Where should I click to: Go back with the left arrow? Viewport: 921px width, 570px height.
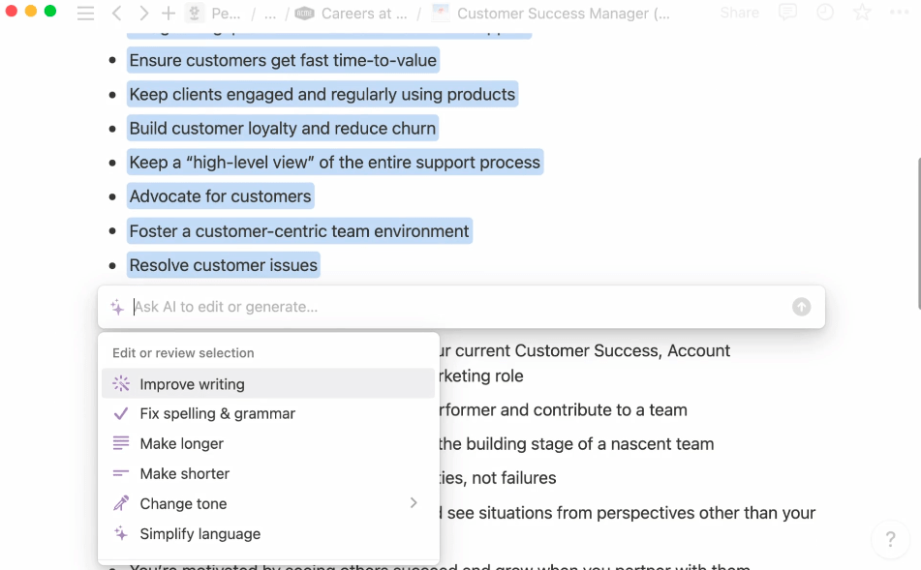(x=116, y=14)
